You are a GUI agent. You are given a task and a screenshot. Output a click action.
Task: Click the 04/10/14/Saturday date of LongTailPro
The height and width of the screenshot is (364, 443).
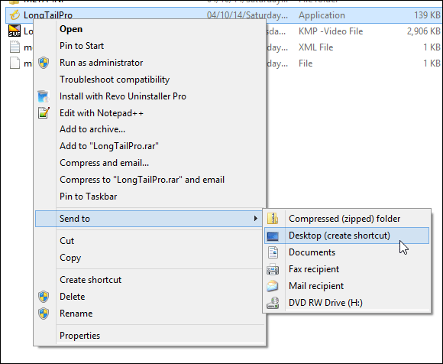click(x=247, y=15)
